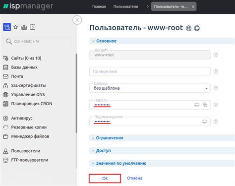Open the lifebuoy support icon near title
235x186 pixels.
tap(197, 28)
